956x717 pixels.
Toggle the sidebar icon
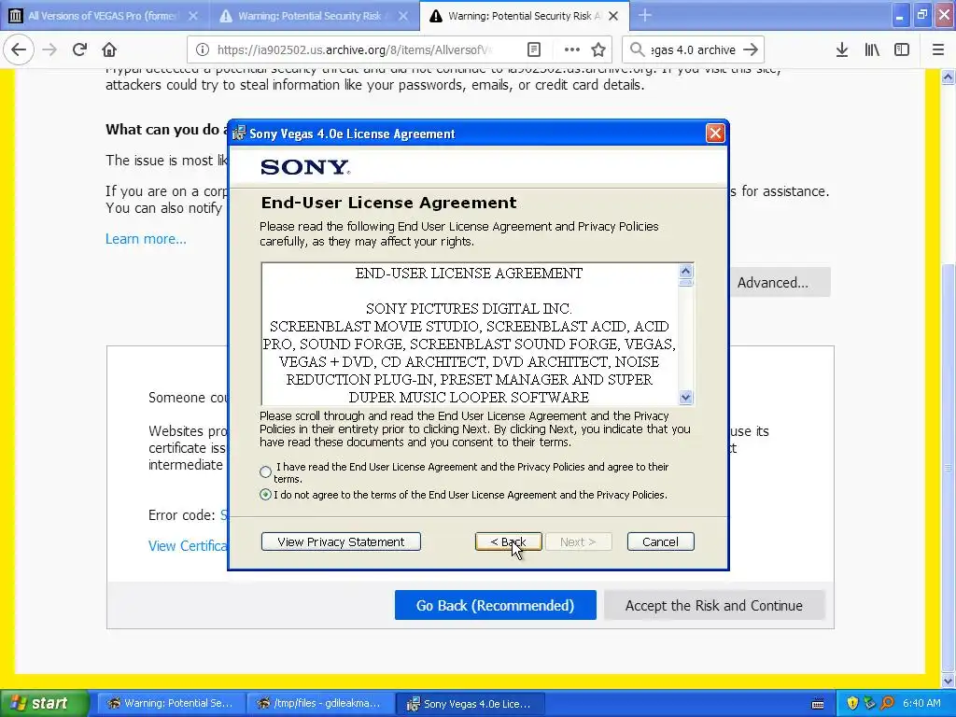(902, 50)
